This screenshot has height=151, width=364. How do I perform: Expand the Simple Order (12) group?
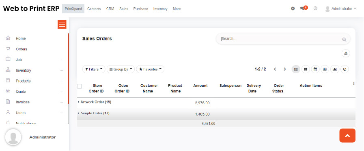[94, 113]
